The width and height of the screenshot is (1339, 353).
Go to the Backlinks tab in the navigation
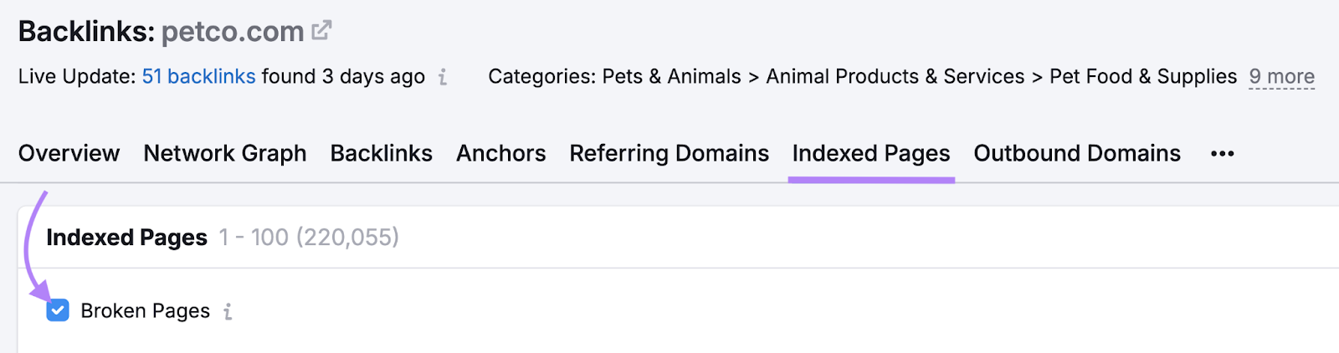click(381, 154)
